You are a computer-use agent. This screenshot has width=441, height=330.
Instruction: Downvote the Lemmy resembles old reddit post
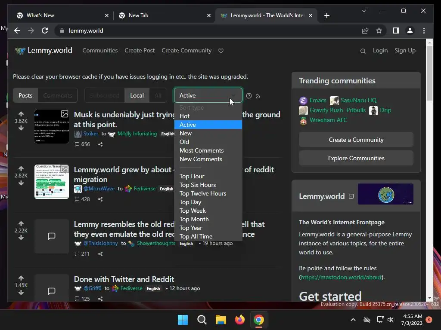(21, 238)
